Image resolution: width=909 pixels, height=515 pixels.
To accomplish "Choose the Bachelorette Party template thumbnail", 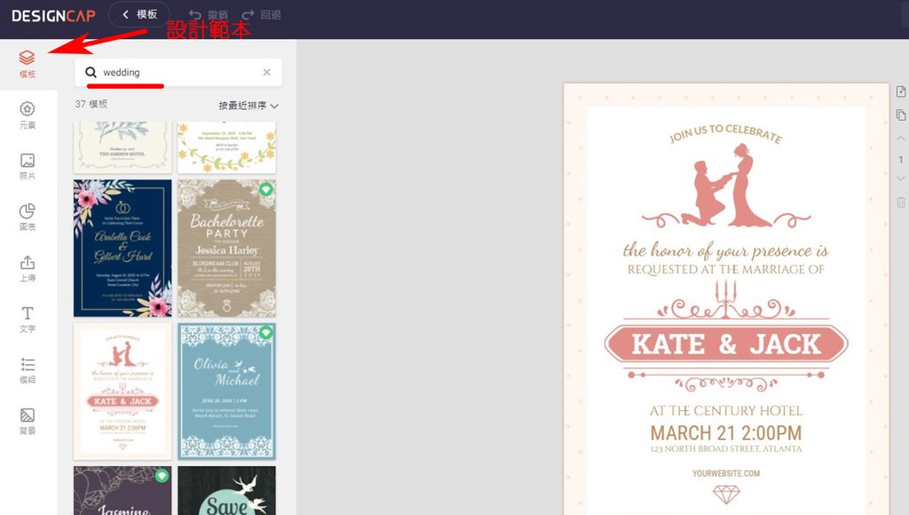I will [x=226, y=249].
